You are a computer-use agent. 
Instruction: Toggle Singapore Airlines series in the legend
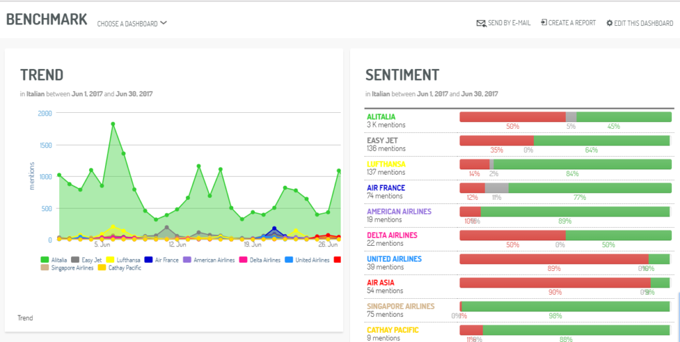point(67,268)
